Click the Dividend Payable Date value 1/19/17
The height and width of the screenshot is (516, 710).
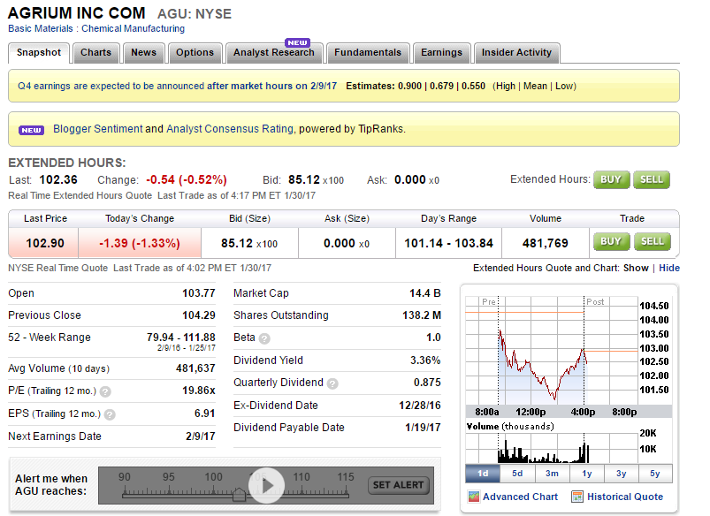click(423, 428)
